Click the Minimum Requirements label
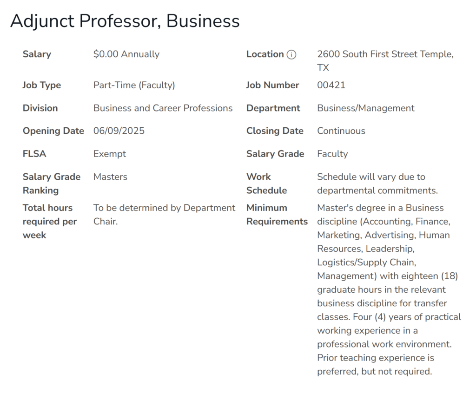 277,215
